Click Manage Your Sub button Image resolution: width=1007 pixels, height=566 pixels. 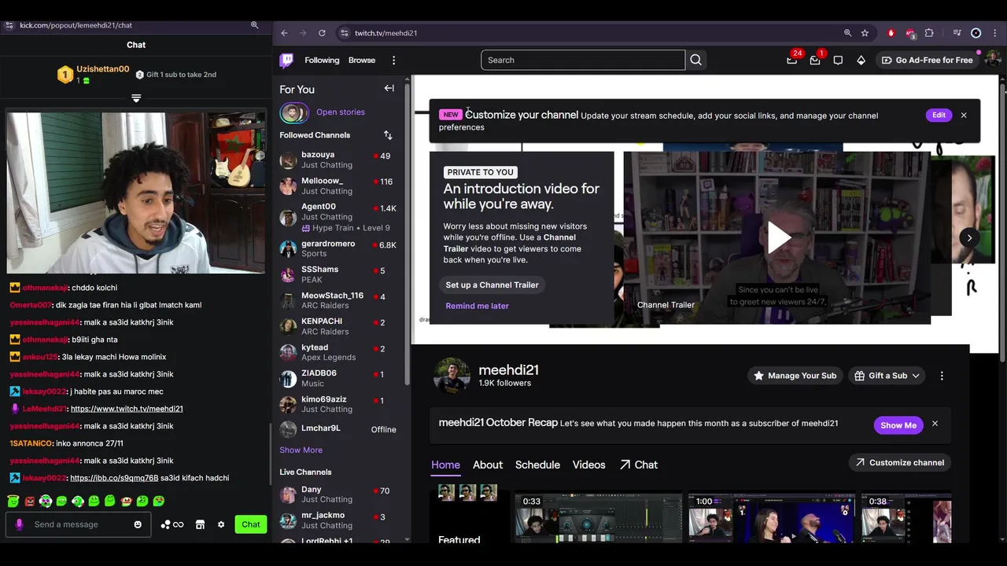coord(795,376)
